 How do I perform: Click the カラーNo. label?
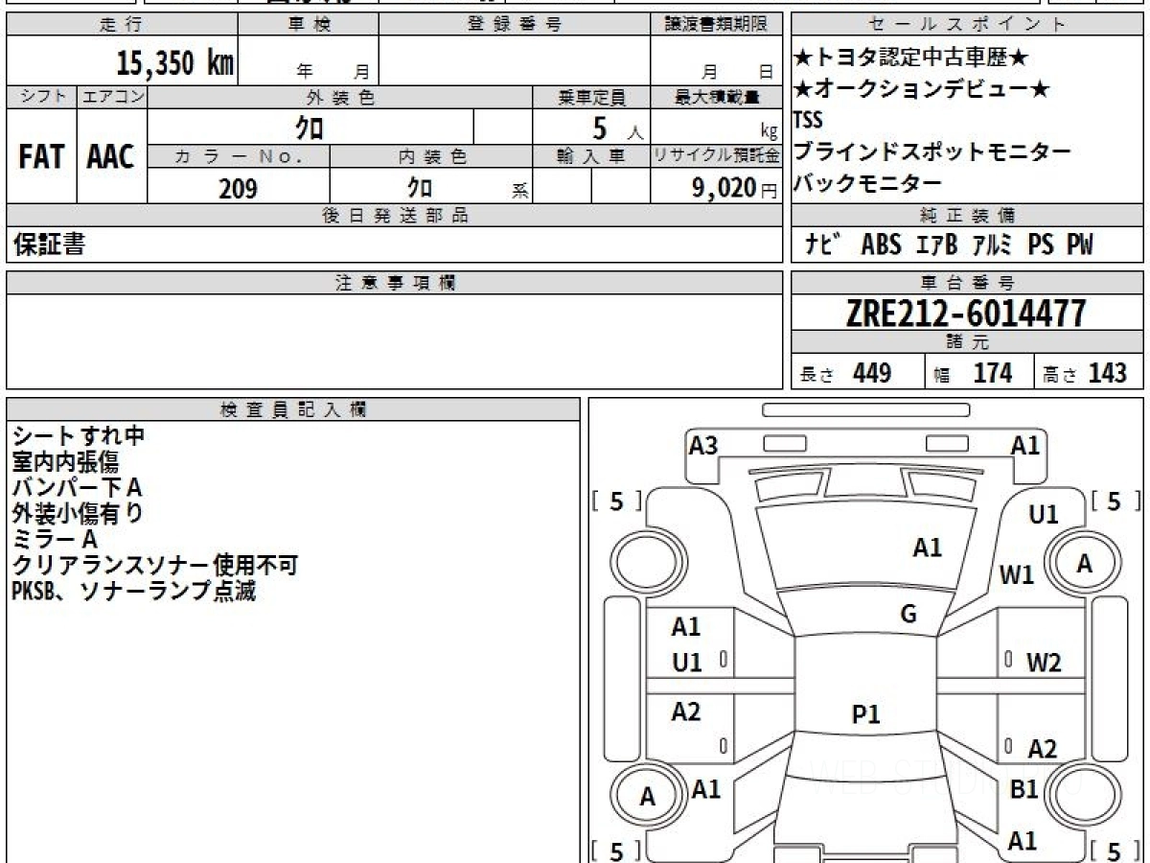click(239, 156)
